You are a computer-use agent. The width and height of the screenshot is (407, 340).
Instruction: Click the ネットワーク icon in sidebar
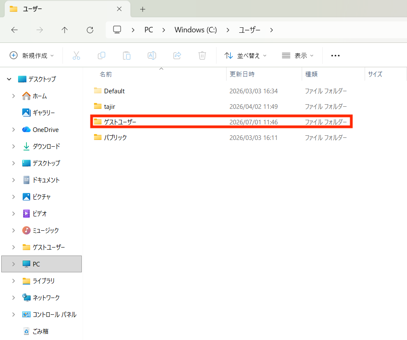tap(26, 298)
